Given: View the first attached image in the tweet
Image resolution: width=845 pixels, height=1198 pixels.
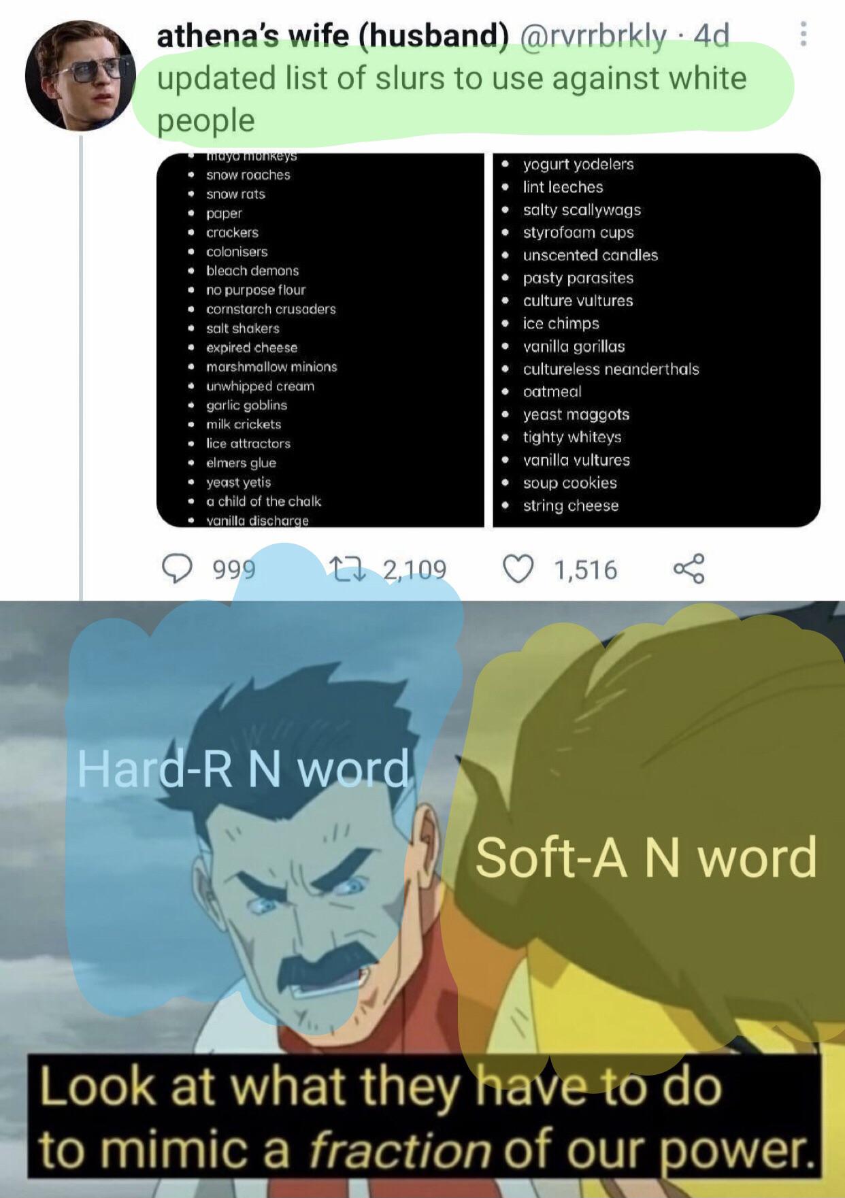Looking at the screenshot, I should coord(320,340).
